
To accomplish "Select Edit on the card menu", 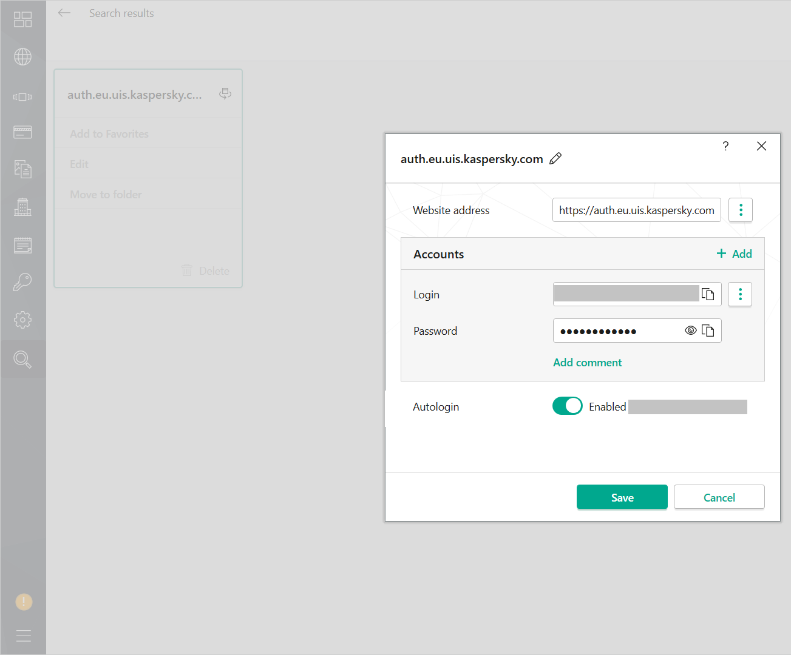I will coord(79,164).
